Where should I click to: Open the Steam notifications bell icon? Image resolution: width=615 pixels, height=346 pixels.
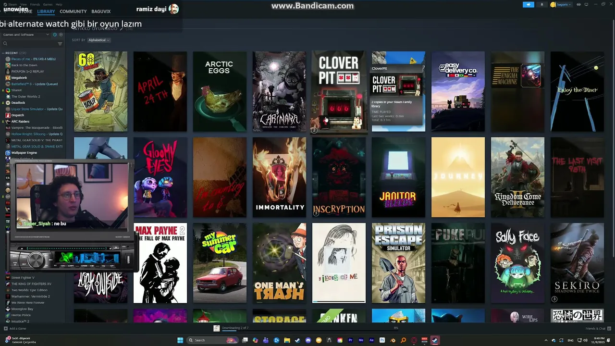542,4
